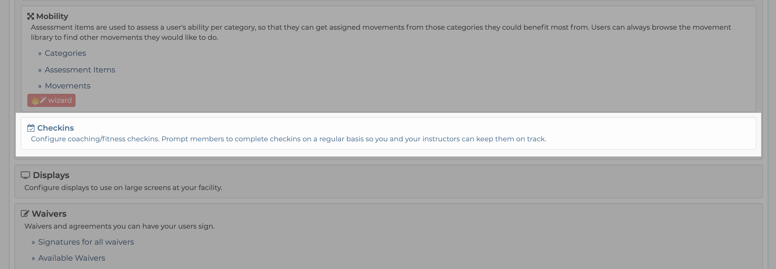Click the Checkins description text
This screenshot has height=269, width=776.
click(288, 139)
